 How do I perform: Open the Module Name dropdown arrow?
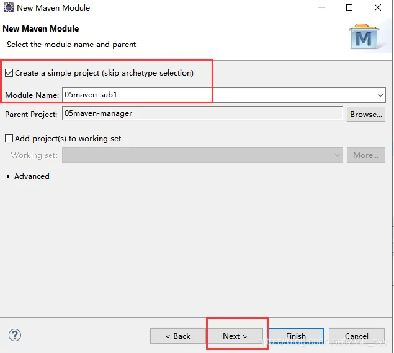pos(380,95)
